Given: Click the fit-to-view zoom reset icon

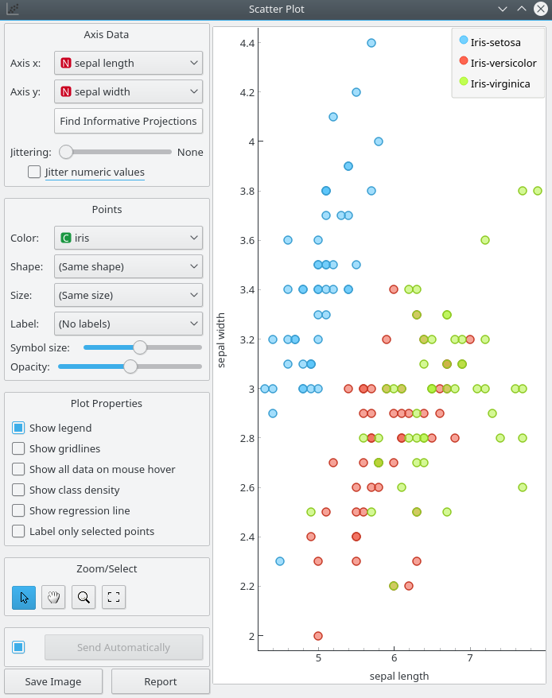Looking at the screenshot, I should tap(114, 597).
